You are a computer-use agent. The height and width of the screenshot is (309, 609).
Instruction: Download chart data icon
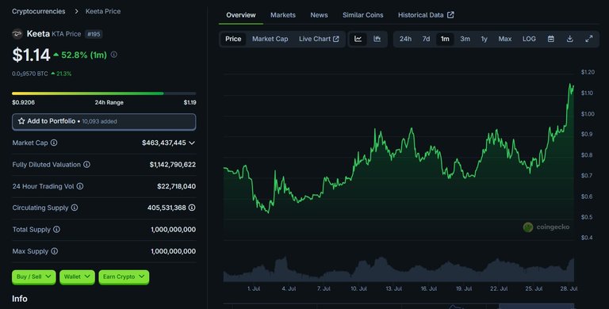[570, 39]
